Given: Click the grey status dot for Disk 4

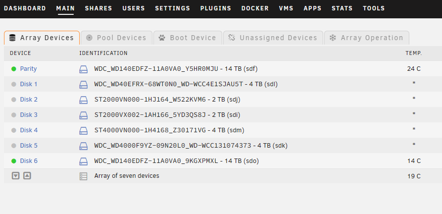Looking at the screenshot, I should click(x=13, y=130).
